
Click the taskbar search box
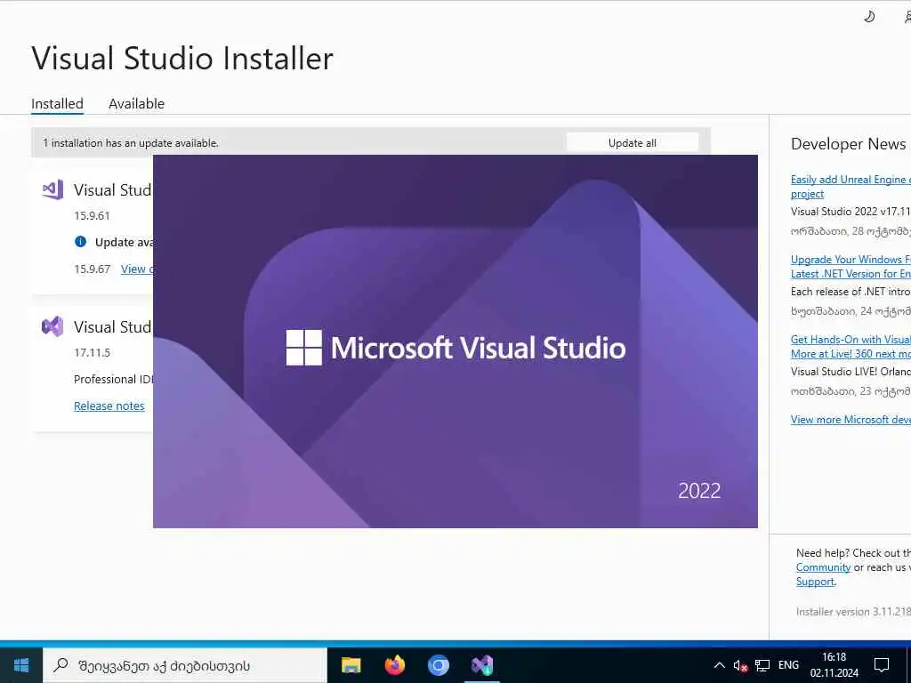point(185,665)
